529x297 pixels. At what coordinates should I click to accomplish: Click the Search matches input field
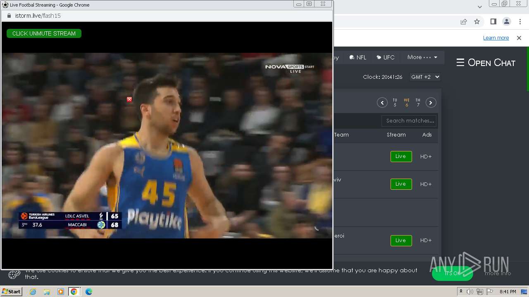[x=409, y=121]
